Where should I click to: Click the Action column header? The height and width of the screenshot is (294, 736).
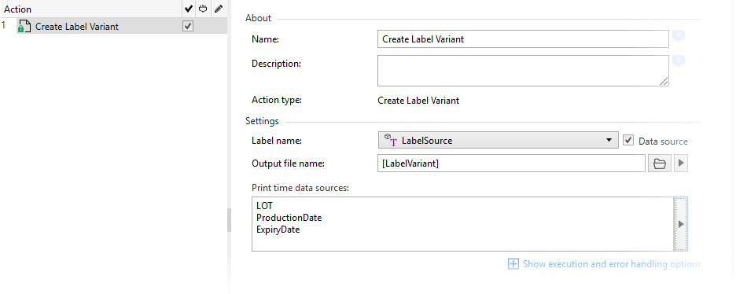click(x=18, y=9)
